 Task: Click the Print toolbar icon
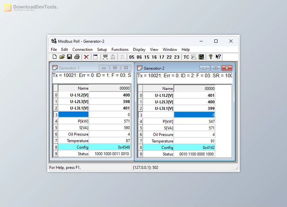[x=77, y=57]
